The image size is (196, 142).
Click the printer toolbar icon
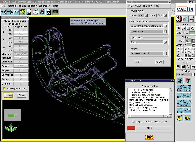pyautogui.click(x=36, y=12)
